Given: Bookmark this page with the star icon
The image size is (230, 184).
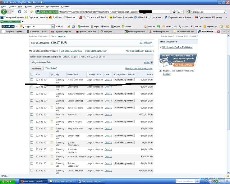Looking at the screenshot, I should [171, 12].
